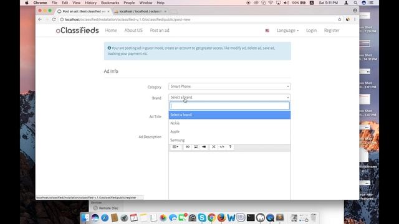Image resolution: width=399 pixels, height=224 pixels.
Task: Go to Home in the site navigation
Action: 111,30
